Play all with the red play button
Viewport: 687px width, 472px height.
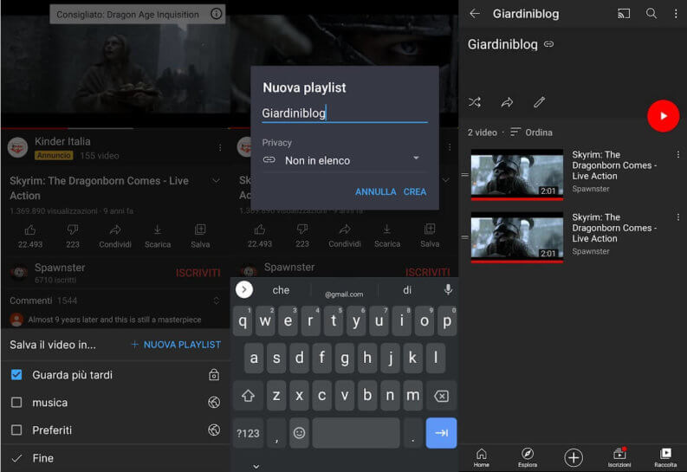point(663,116)
